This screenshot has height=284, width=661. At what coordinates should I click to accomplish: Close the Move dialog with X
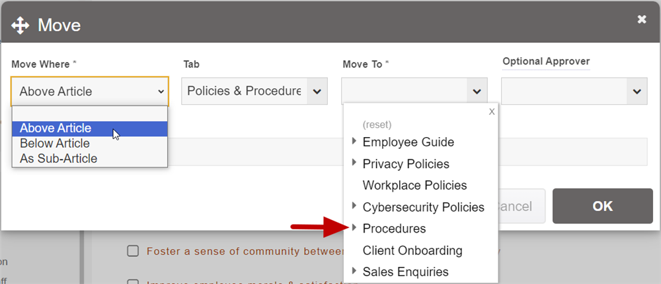(642, 19)
